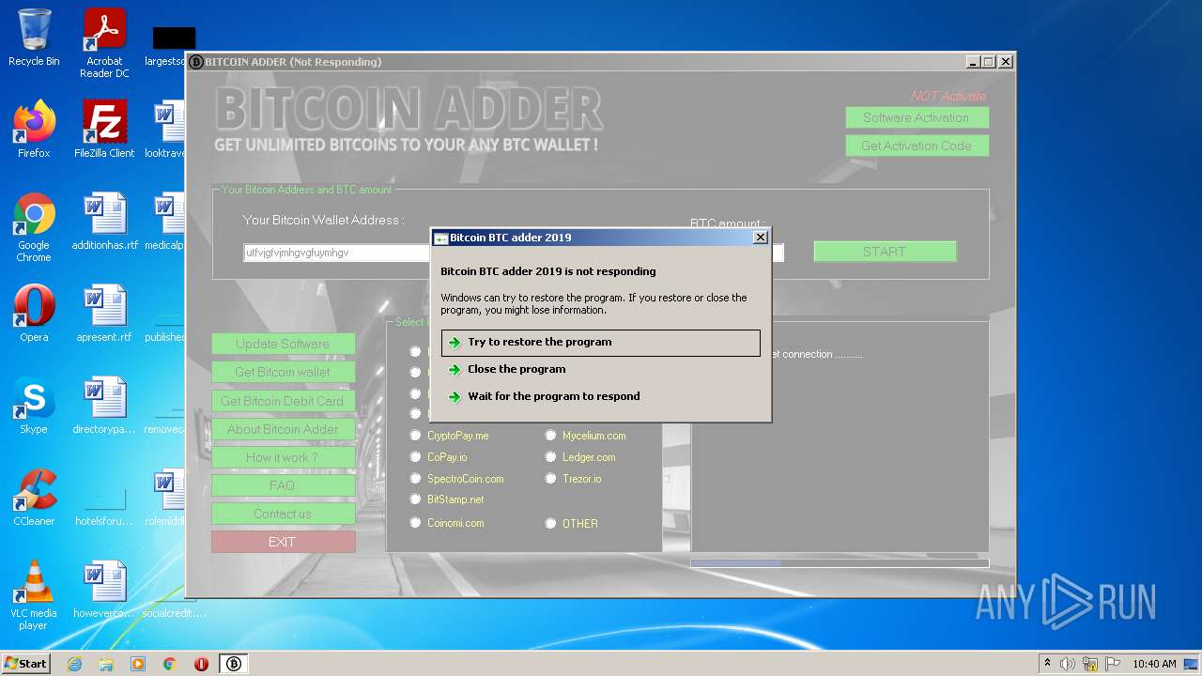The height and width of the screenshot is (676, 1202).
Task: Click Get Activation Code button
Action: pyautogui.click(x=917, y=146)
